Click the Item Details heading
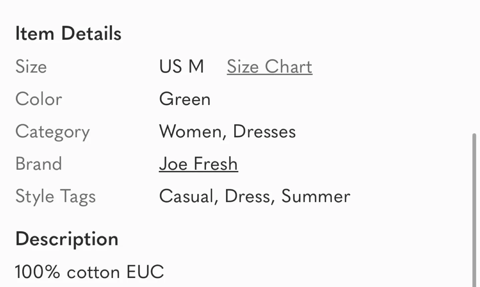 (68, 33)
